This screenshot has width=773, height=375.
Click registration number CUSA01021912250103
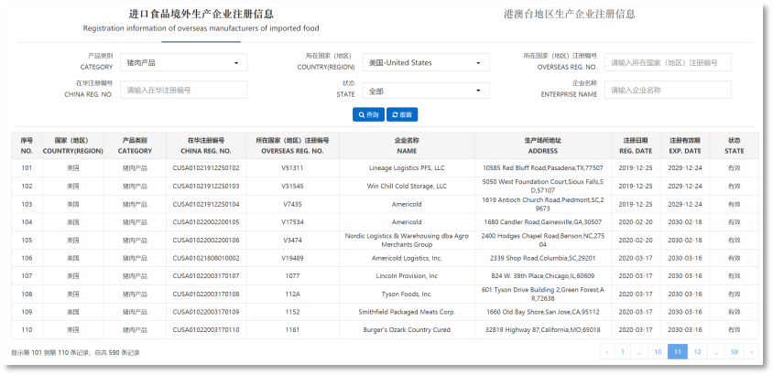206,186
